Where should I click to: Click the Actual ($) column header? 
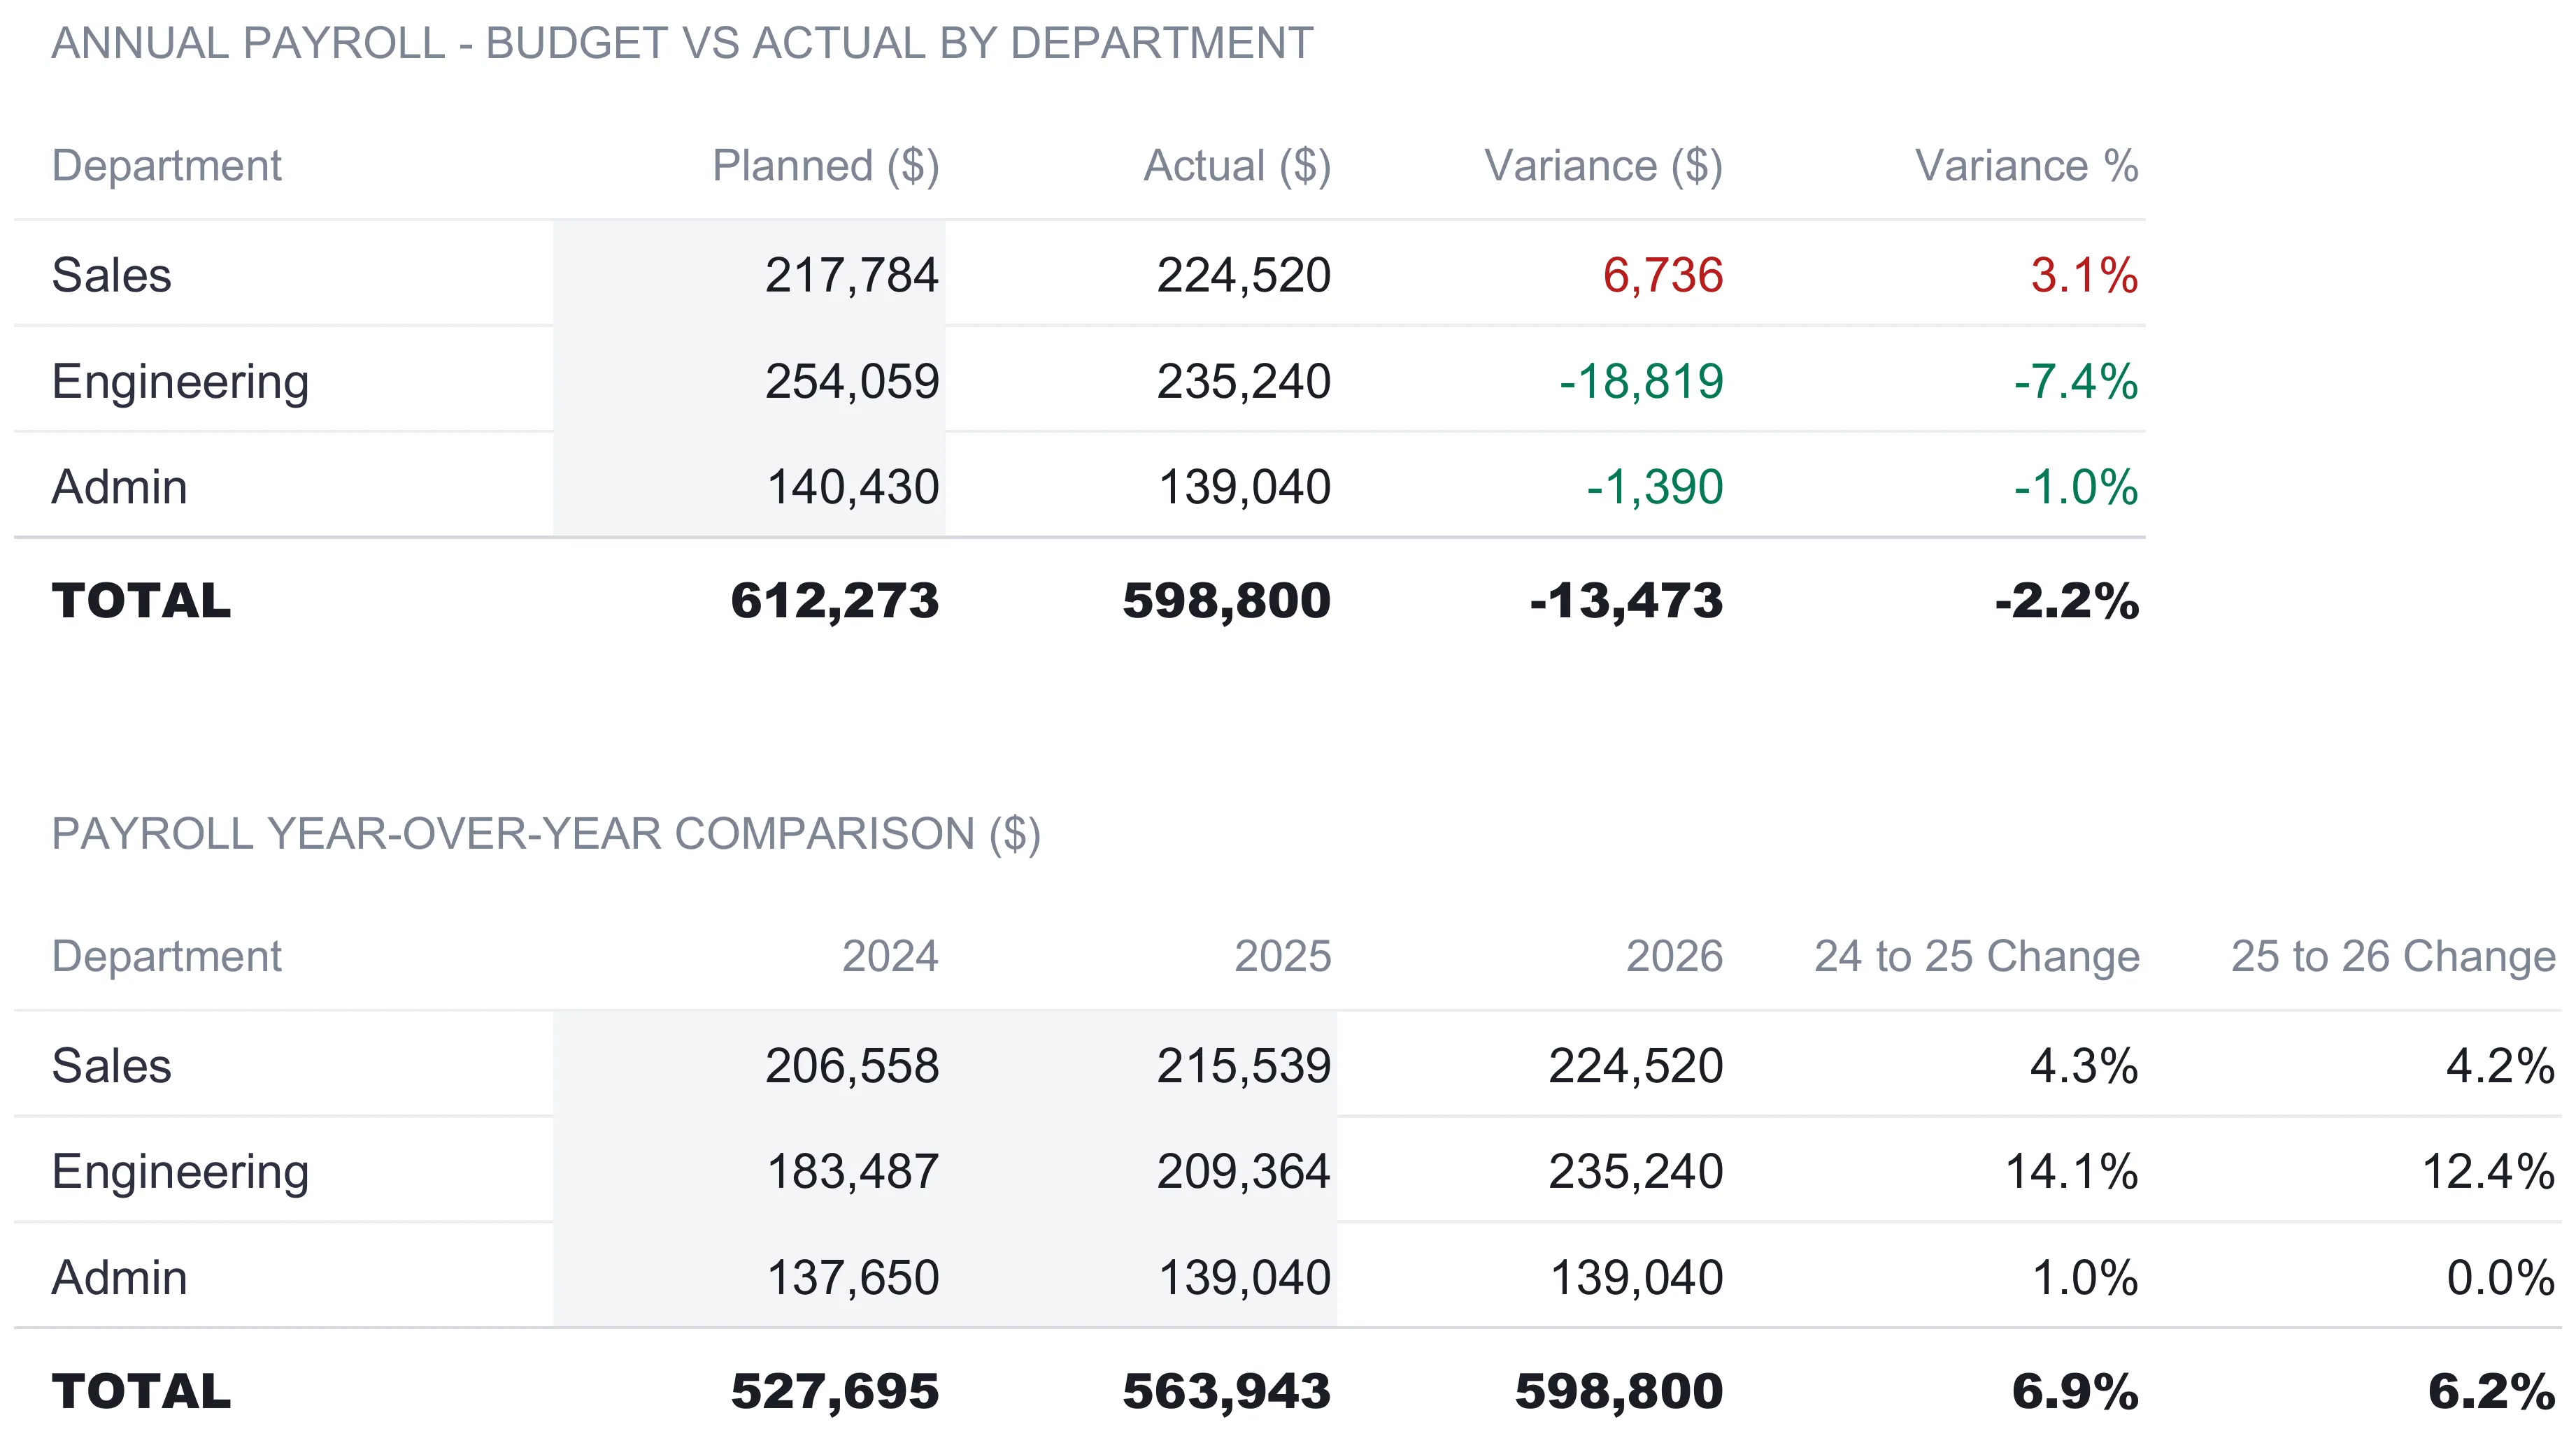pos(1237,166)
